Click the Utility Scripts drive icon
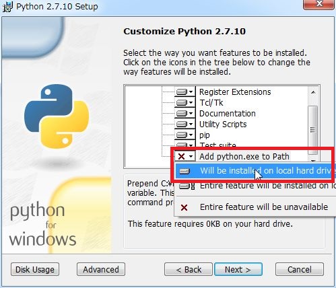 coord(182,124)
